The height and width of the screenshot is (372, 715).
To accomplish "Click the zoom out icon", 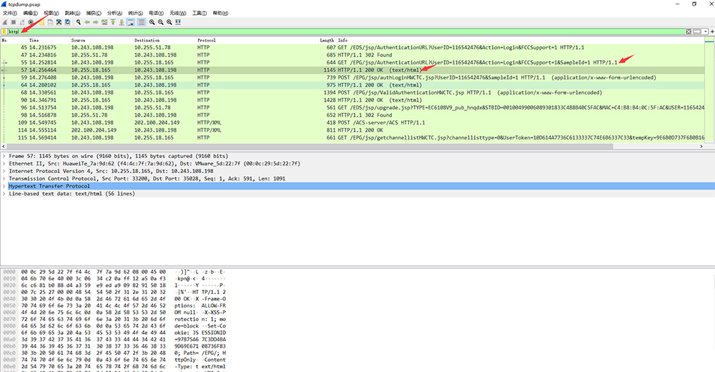I will click(161, 22).
